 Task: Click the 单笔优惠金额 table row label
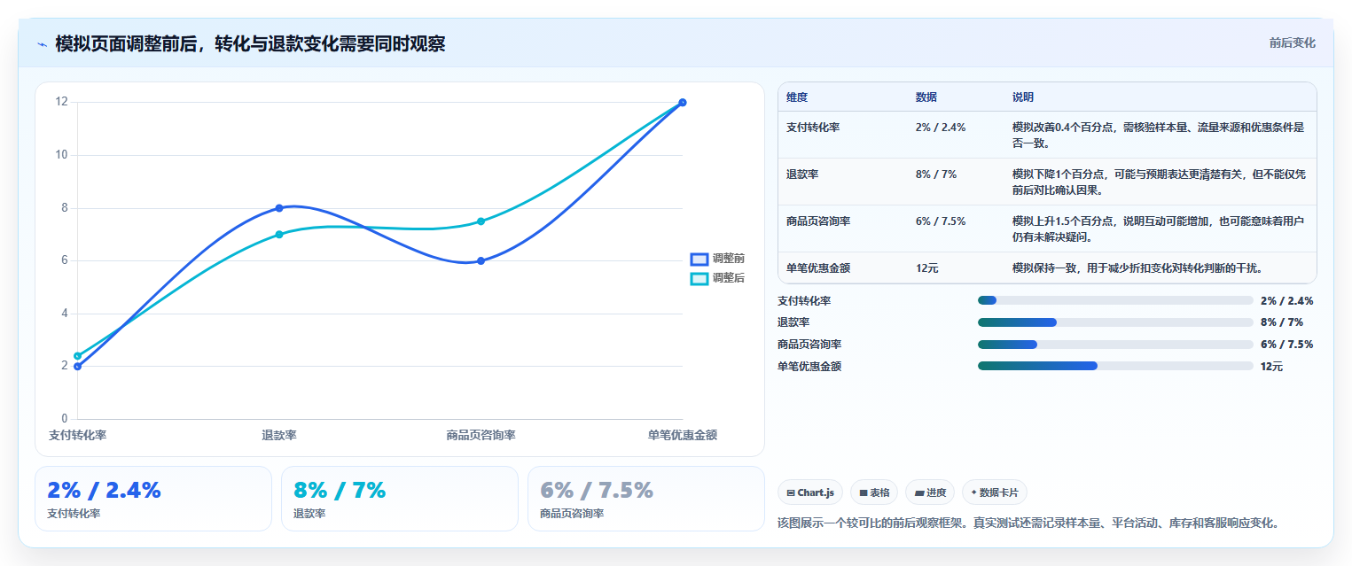pos(818,268)
